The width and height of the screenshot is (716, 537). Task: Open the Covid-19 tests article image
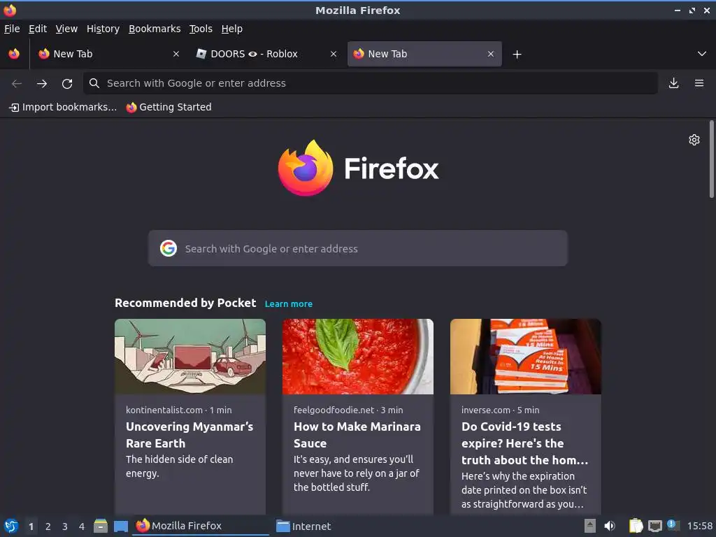526,357
